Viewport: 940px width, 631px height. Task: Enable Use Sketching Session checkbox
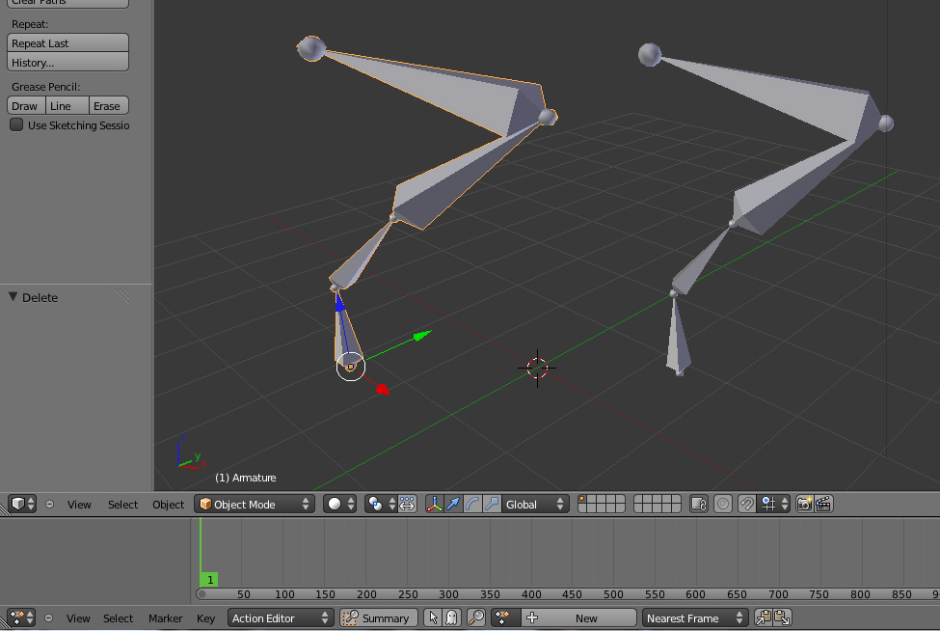coord(16,125)
